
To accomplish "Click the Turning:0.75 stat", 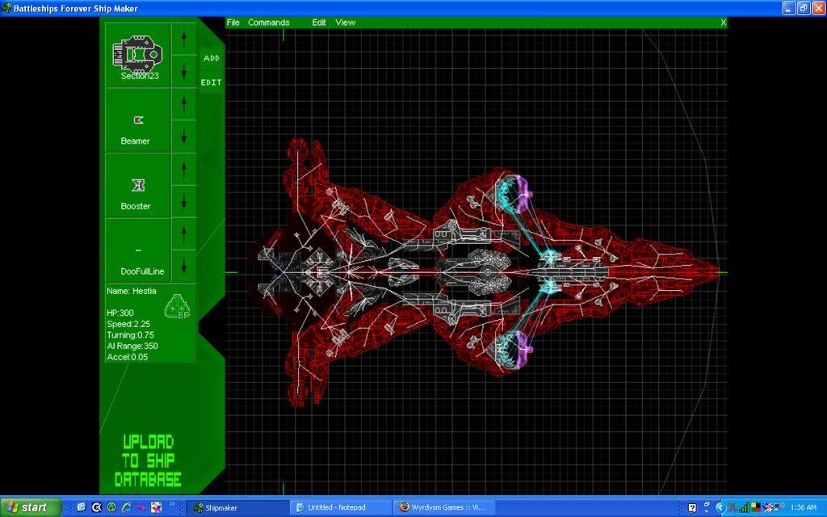I will (x=130, y=335).
